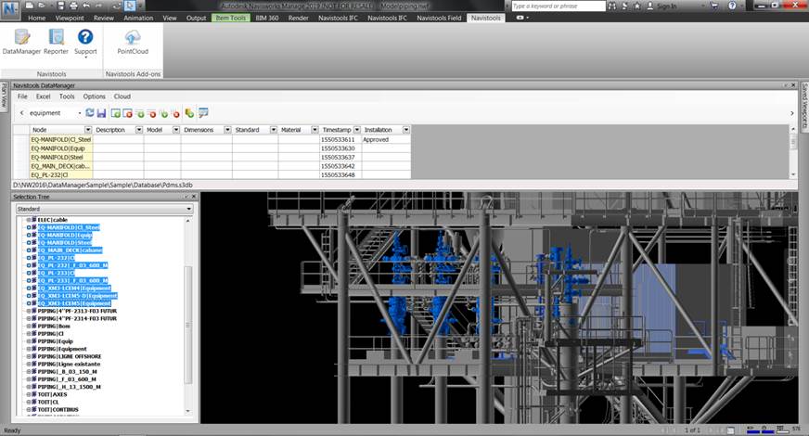809x436 pixels.
Task: Select the PIPING|Ligne existante tree item
Action: (x=69, y=365)
